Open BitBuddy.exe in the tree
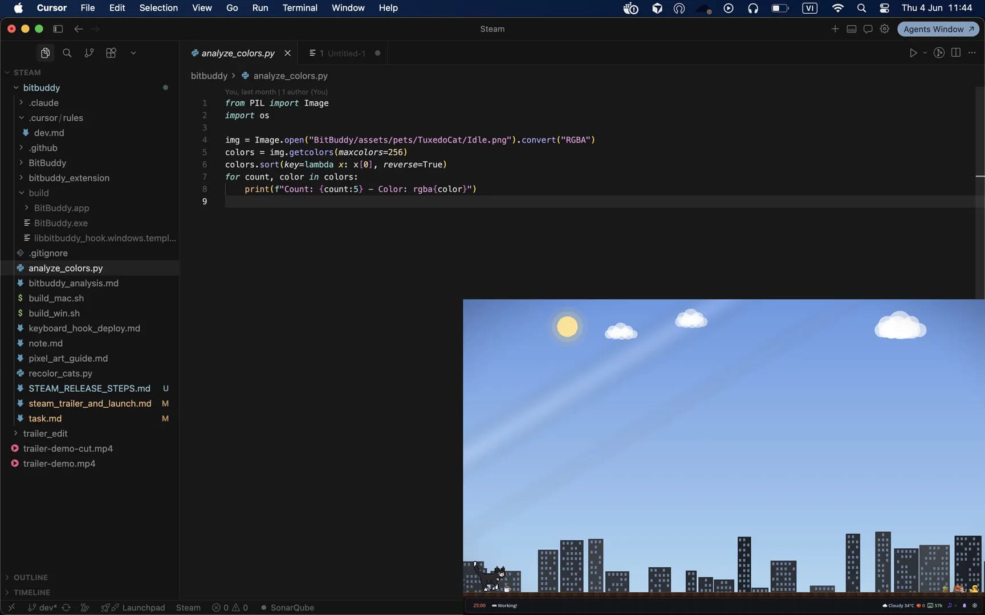The height and width of the screenshot is (615, 985). click(x=90, y=223)
